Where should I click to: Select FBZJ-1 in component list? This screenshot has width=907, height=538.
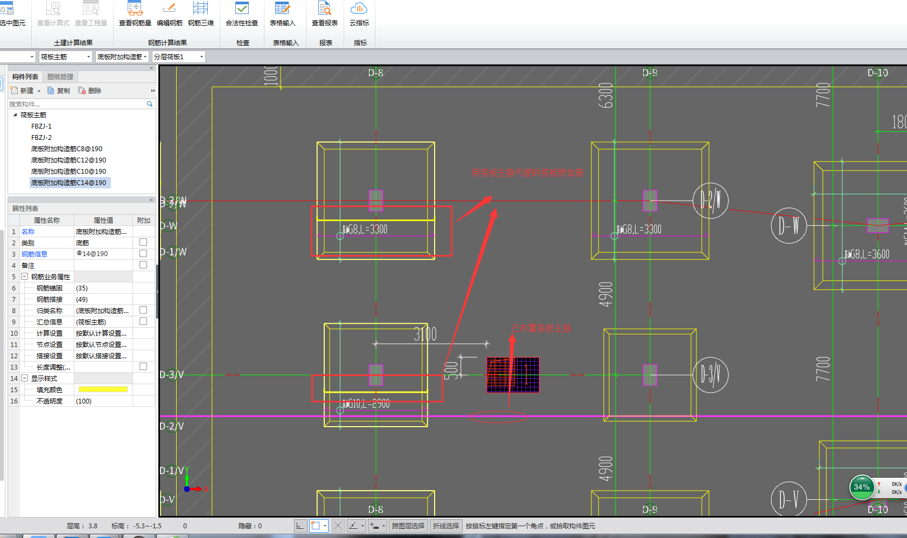(x=41, y=126)
